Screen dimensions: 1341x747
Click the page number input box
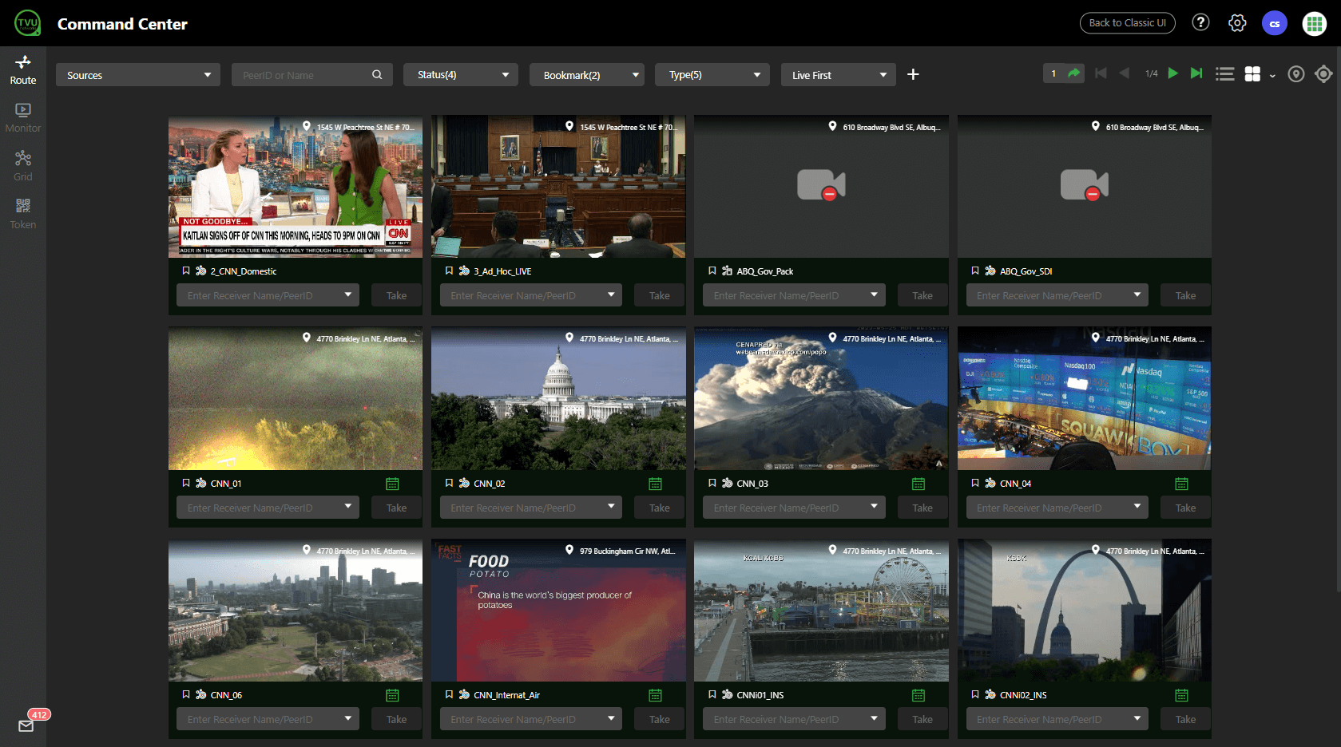coord(1053,73)
